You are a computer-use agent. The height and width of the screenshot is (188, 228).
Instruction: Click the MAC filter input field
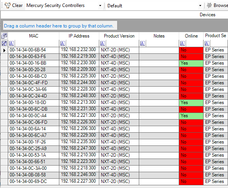click(x=36, y=43)
